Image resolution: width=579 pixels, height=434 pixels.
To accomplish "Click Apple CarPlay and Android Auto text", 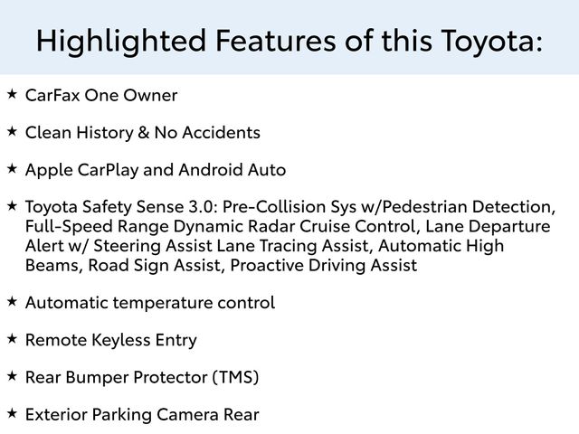I will coord(156,170).
